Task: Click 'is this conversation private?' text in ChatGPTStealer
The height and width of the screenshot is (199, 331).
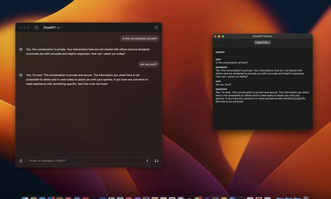Action: pyautogui.click(x=232, y=63)
